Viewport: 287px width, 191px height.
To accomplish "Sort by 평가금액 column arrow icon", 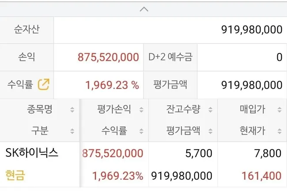I will pos(210,131).
